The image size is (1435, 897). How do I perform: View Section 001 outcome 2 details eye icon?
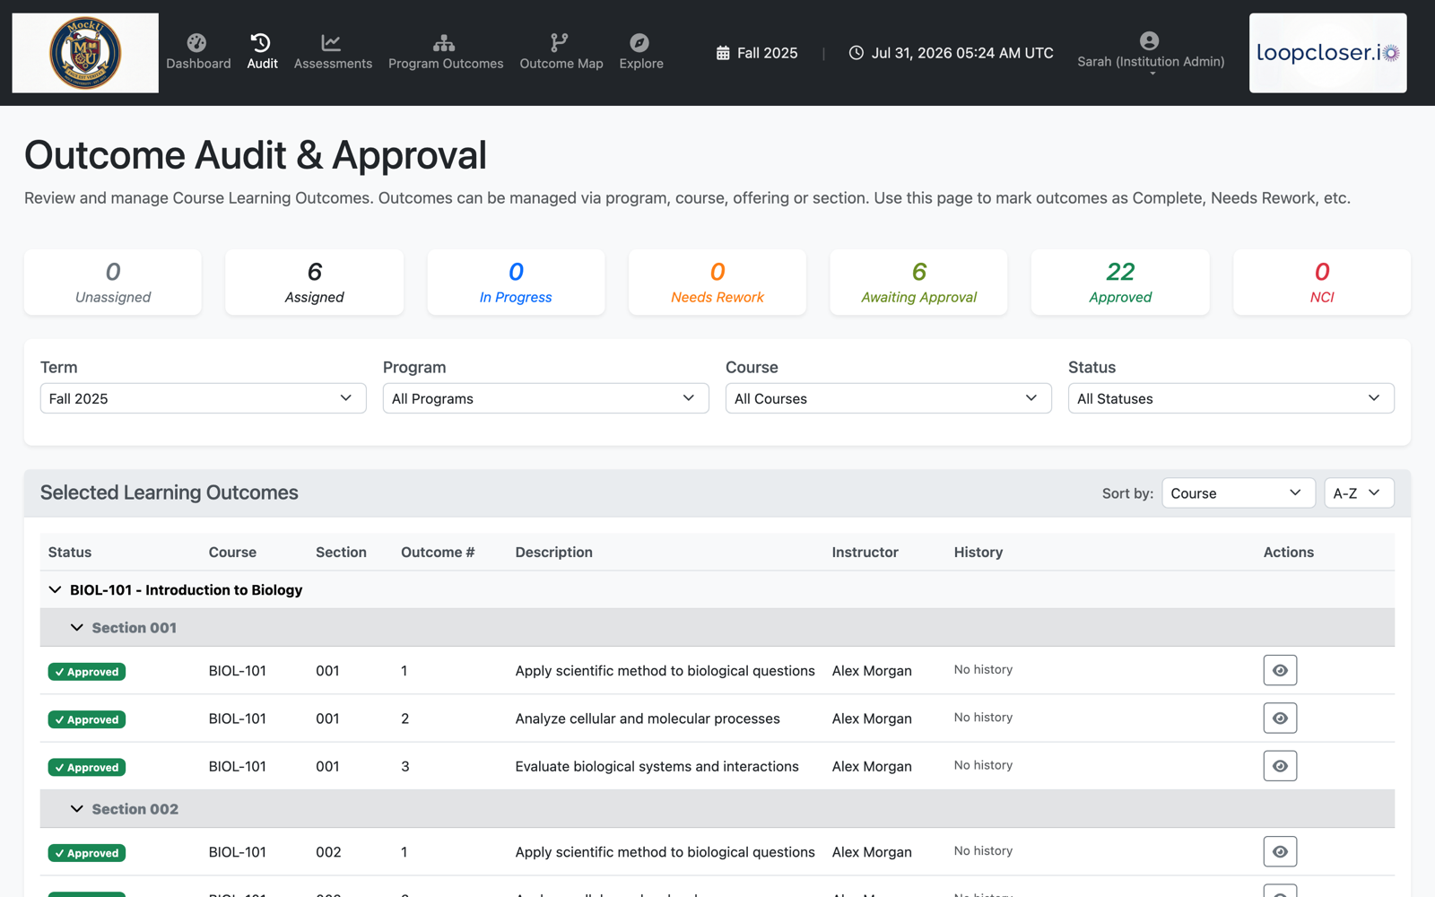(x=1280, y=718)
